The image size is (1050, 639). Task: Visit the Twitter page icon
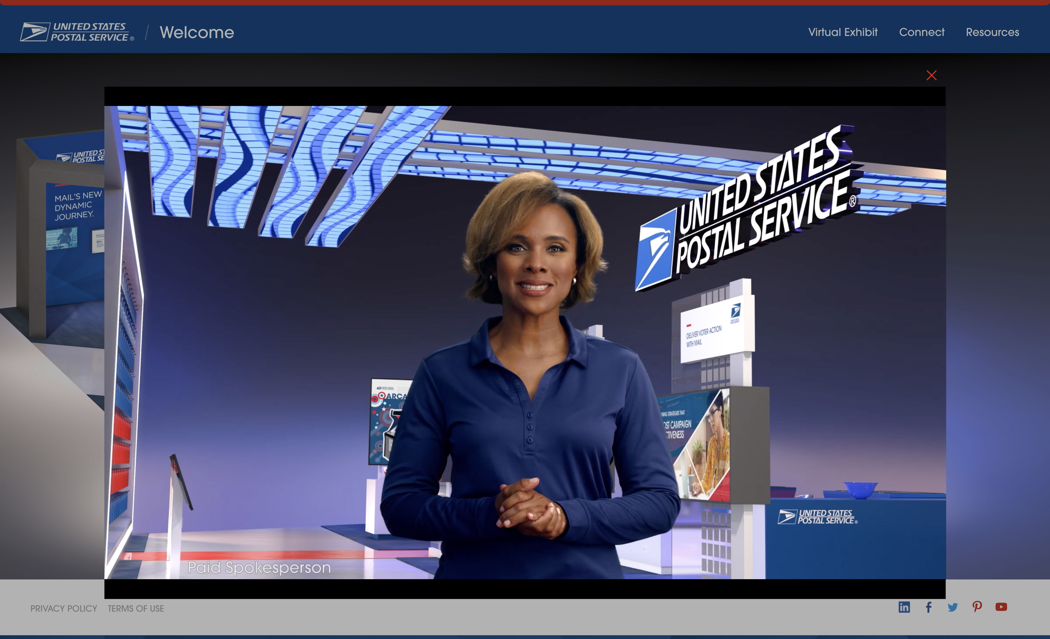[952, 607]
